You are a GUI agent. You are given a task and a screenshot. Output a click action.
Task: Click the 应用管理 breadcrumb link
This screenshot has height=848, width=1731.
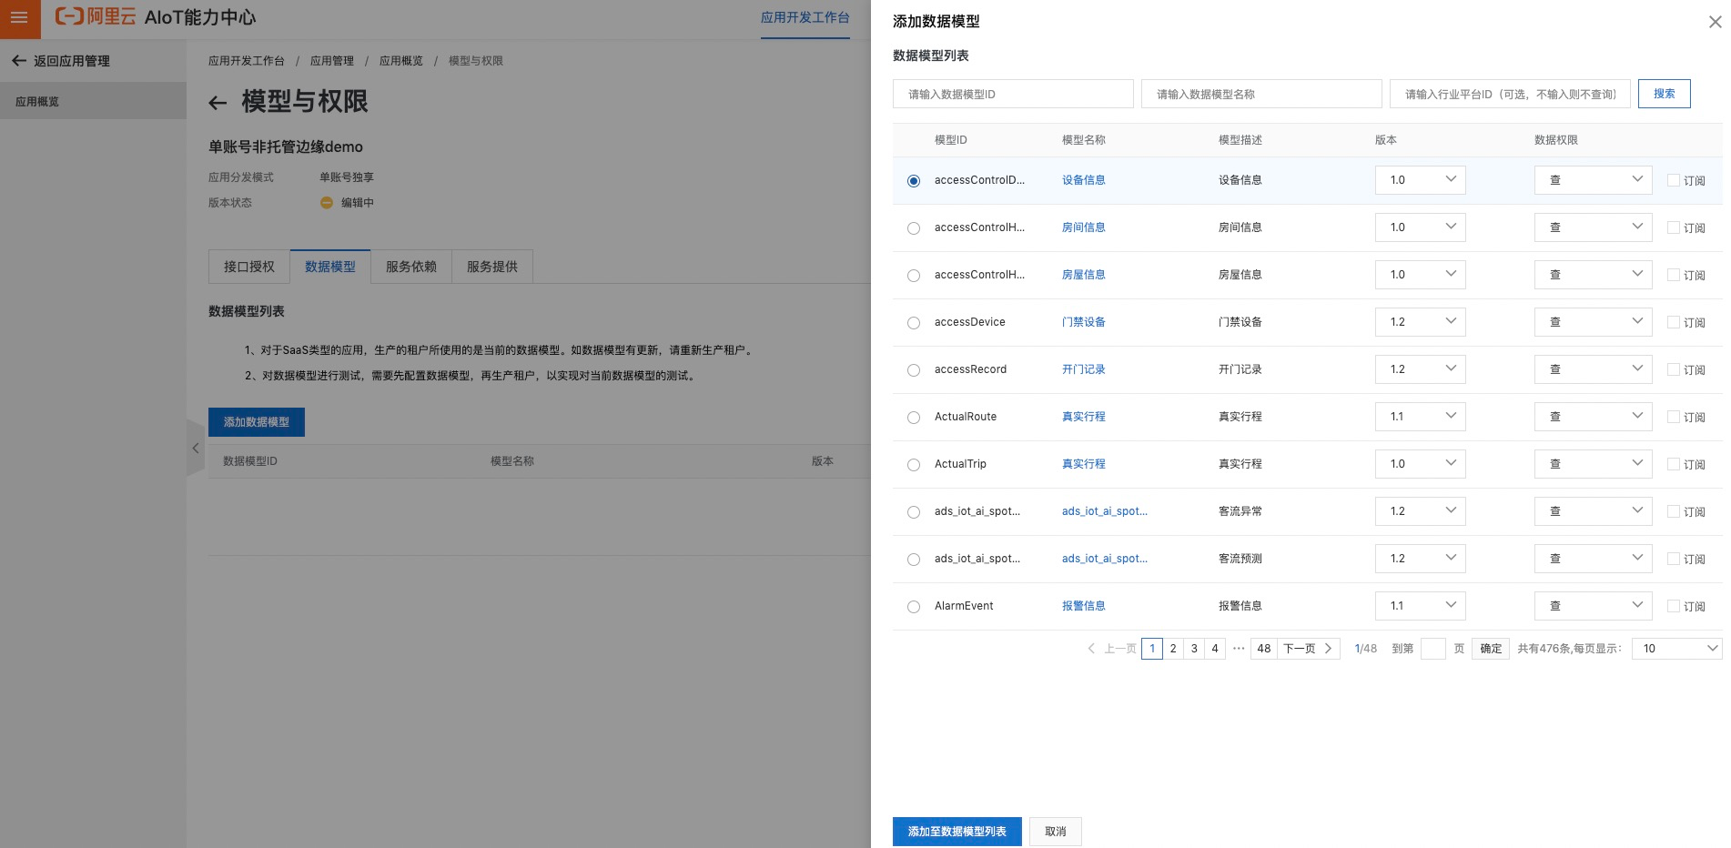[332, 61]
